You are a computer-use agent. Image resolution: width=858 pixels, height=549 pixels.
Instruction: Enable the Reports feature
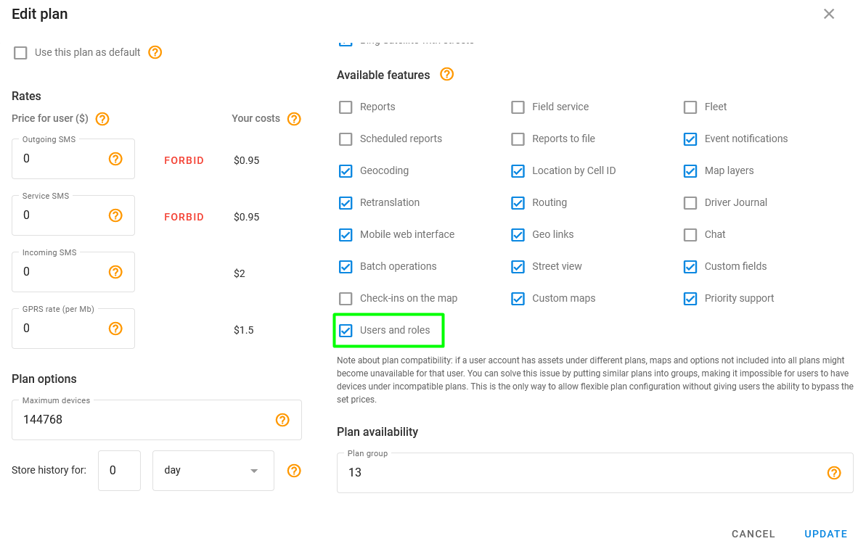(346, 107)
